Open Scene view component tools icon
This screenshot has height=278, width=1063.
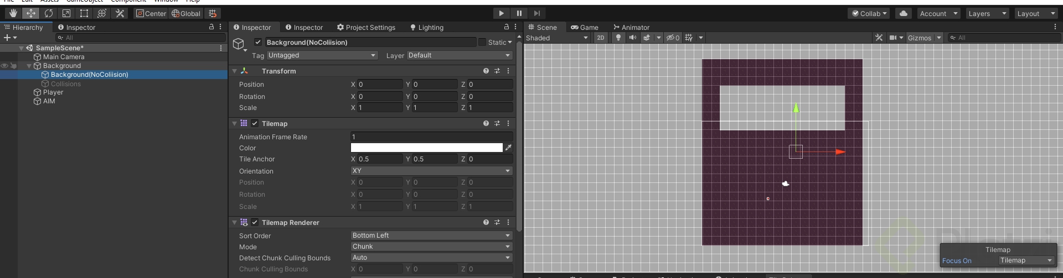879,38
